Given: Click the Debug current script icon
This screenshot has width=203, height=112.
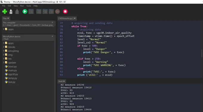Looking at the screenshot, I should point(31,12).
